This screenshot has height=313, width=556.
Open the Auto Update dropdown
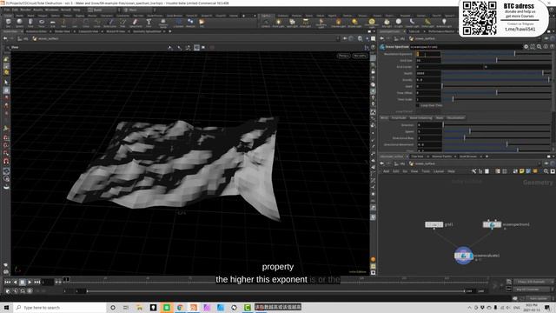pos(540,298)
